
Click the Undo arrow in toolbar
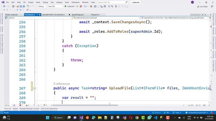coord(28,6)
